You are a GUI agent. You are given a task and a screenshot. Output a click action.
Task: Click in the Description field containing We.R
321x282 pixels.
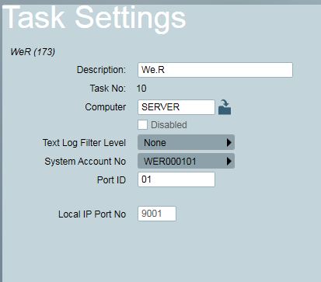pyautogui.click(x=215, y=70)
